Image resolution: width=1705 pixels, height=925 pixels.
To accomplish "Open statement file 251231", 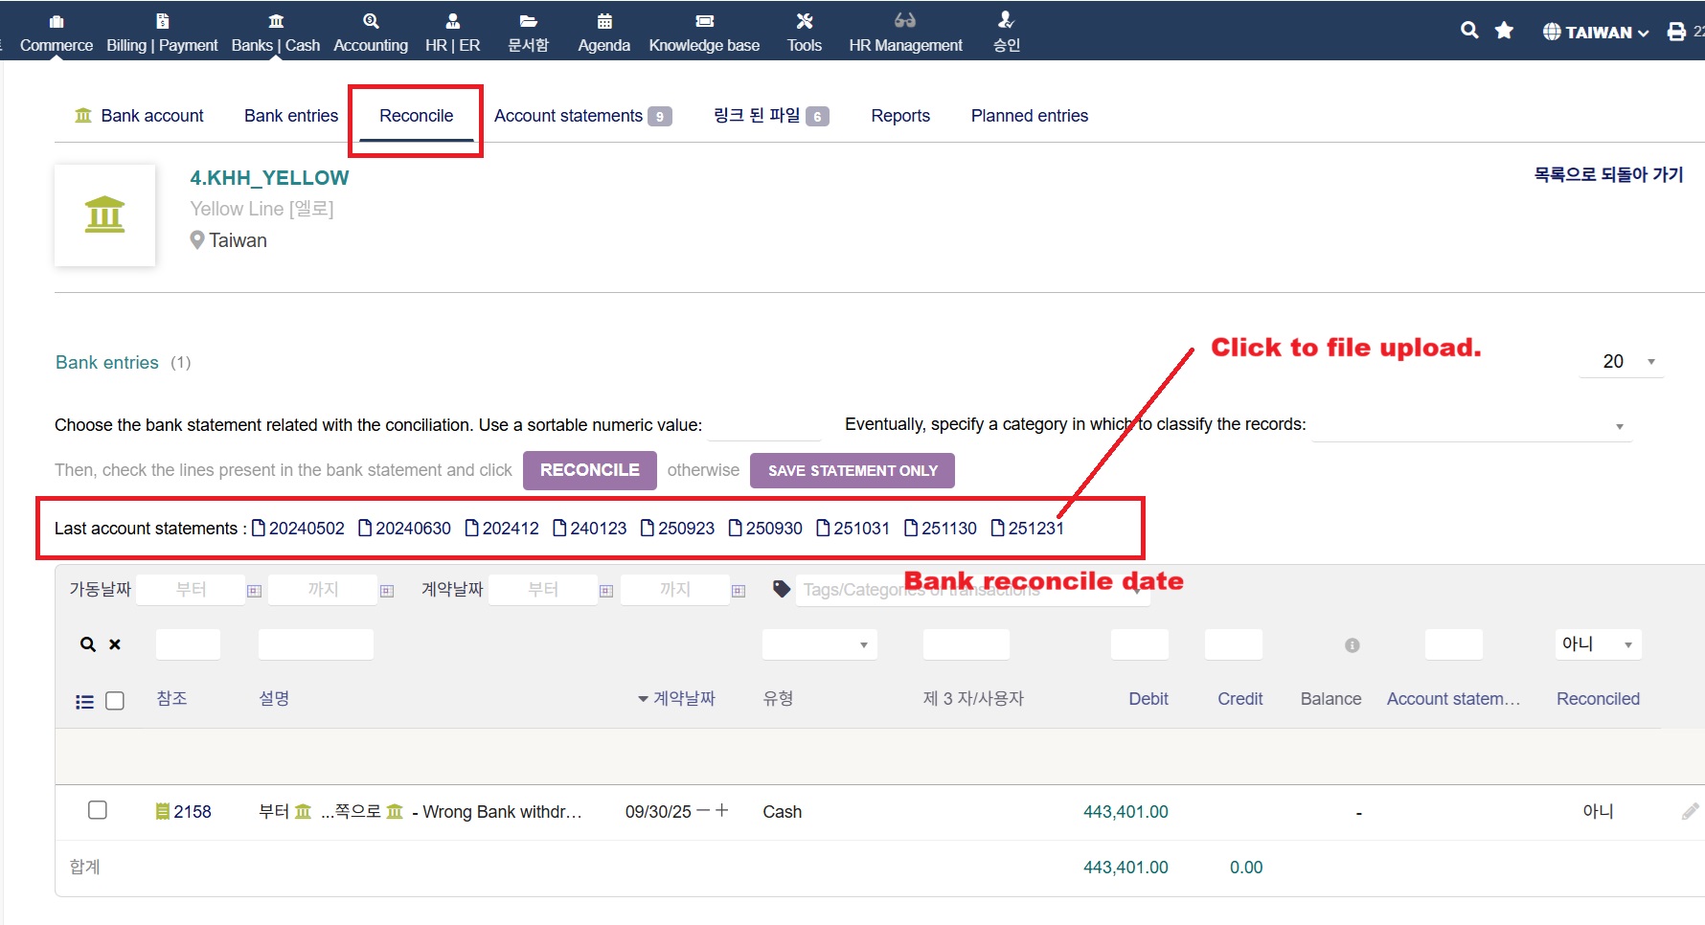I will click(x=1027, y=529).
